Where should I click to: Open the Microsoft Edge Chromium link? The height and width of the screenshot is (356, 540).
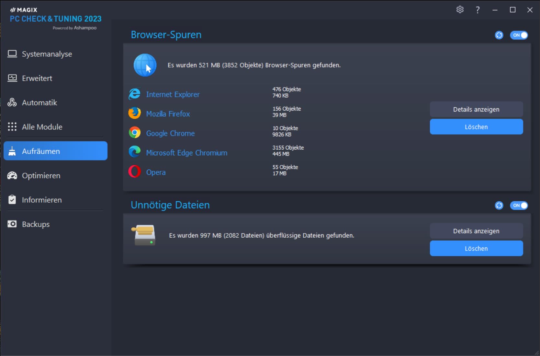187,153
